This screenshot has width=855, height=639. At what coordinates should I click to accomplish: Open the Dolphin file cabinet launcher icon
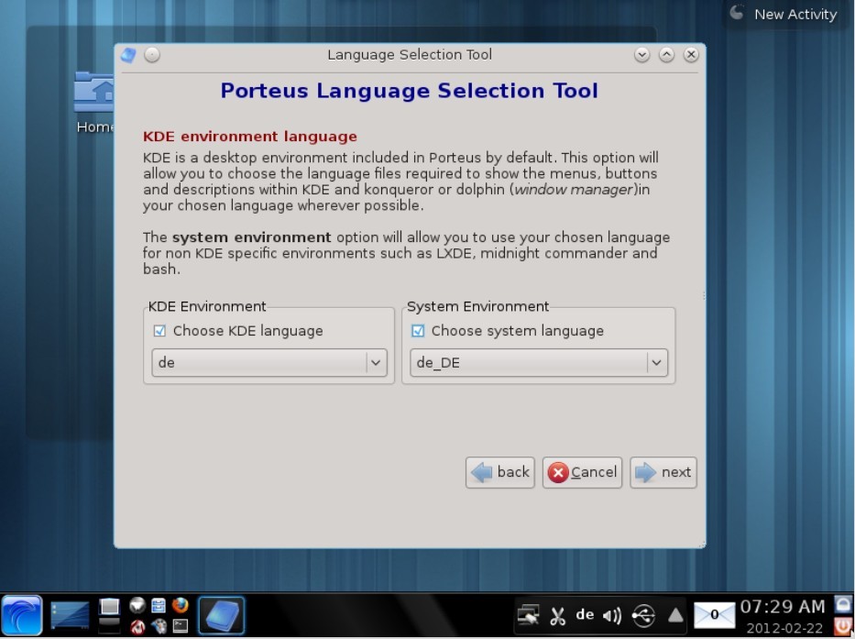(159, 605)
